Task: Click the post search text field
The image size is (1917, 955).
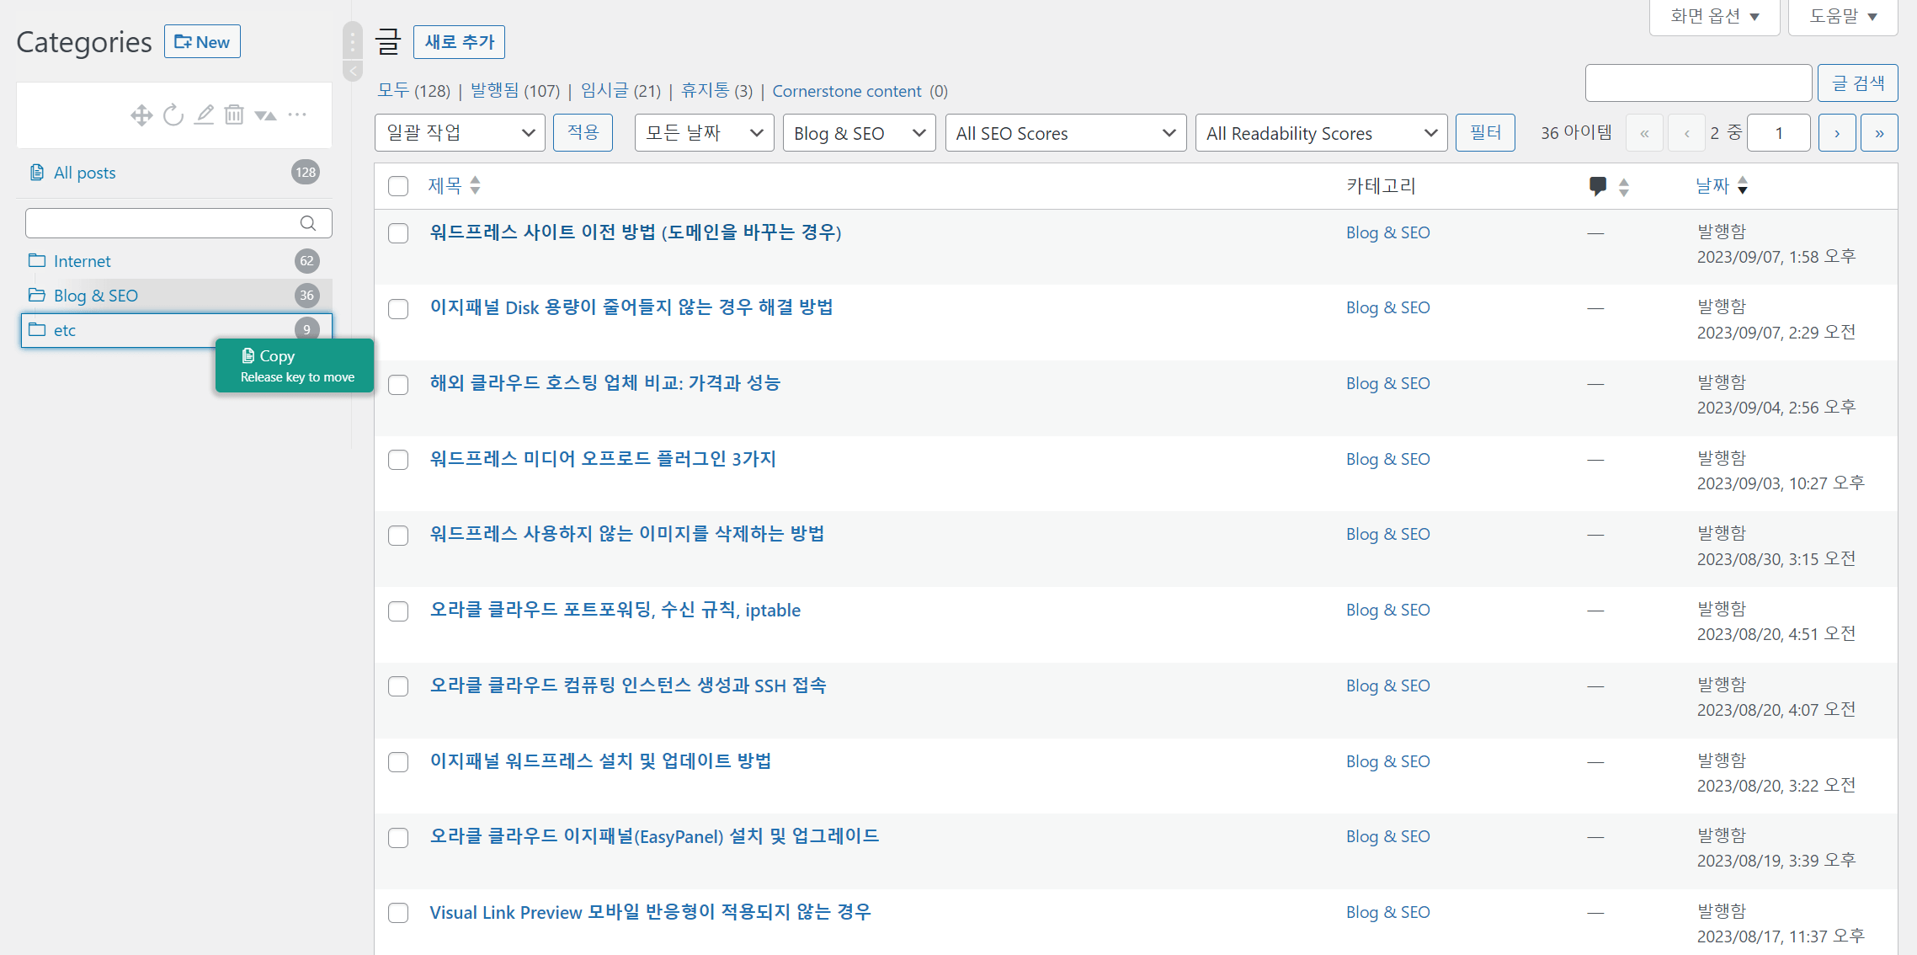Action: 1698,83
